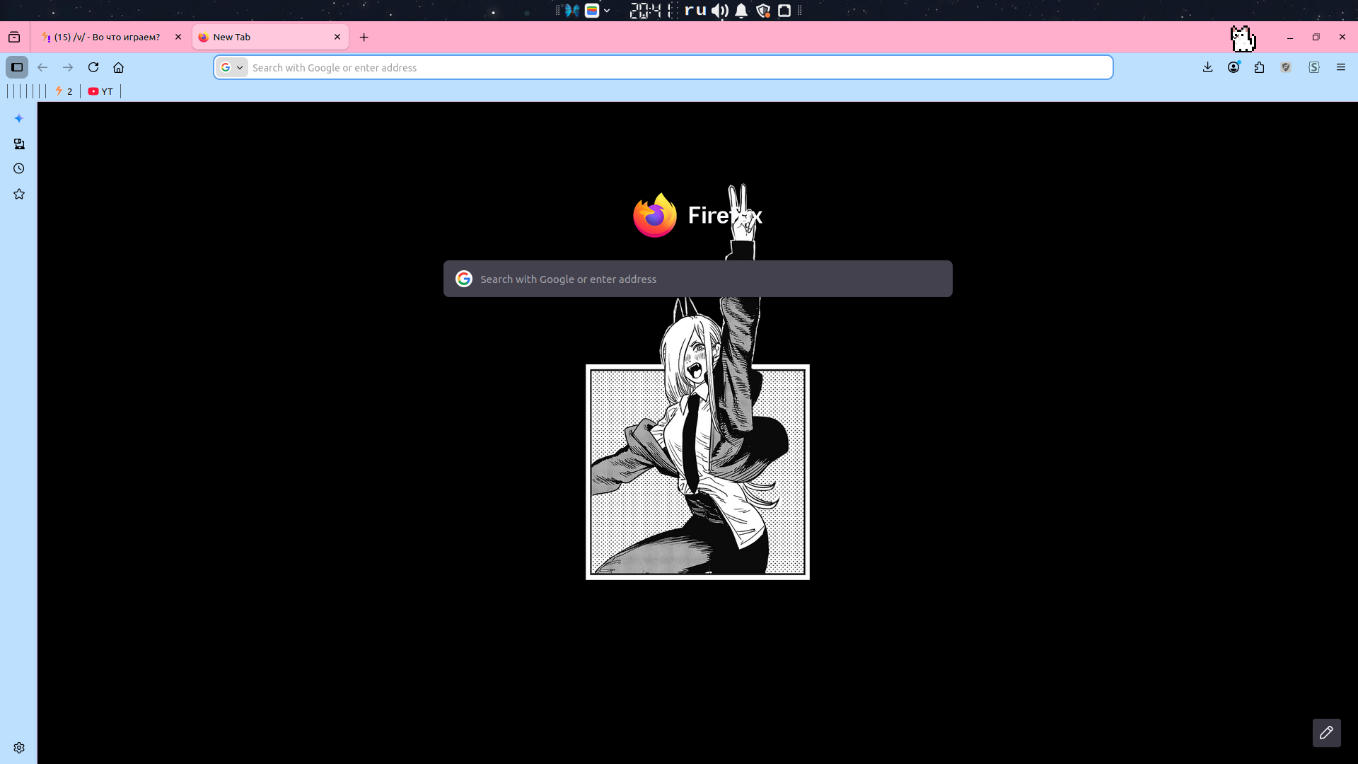Switch to the '/v/ - Во что играем?' tab

(106, 37)
